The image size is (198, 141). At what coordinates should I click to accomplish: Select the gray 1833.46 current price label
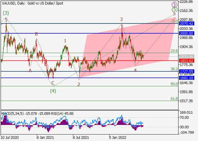click(186, 56)
